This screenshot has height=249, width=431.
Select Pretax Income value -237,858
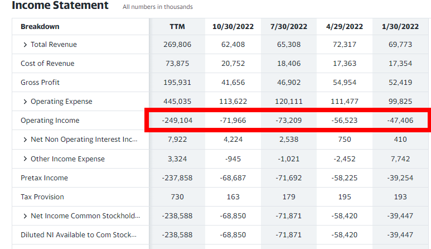click(x=177, y=178)
